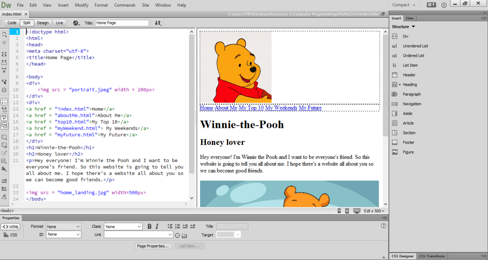The image size is (488, 260).
Task: Click Sync Settings icon in top bar
Action: point(431,5)
